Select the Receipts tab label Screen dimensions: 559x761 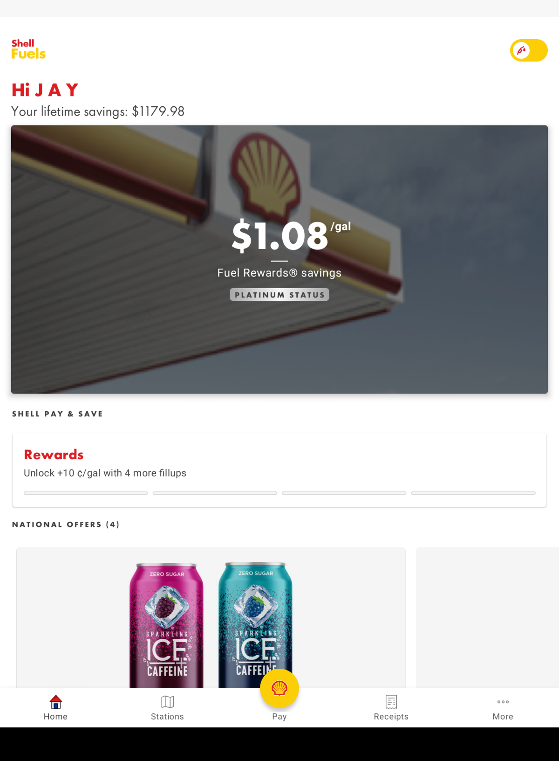point(391,717)
